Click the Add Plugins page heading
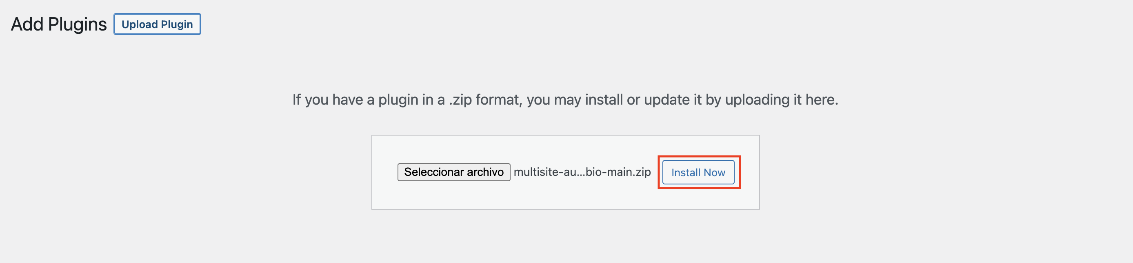 pos(58,24)
